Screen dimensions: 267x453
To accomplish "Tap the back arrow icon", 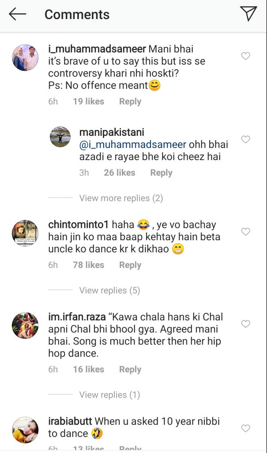I will click(18, 14).
